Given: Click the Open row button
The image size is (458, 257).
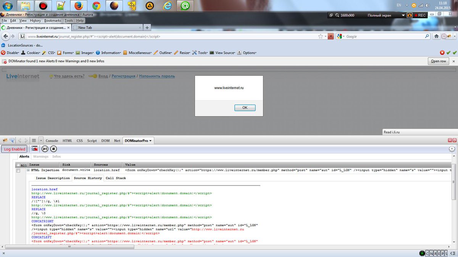Looking at the screenshot, I should [x=439, y=61].
